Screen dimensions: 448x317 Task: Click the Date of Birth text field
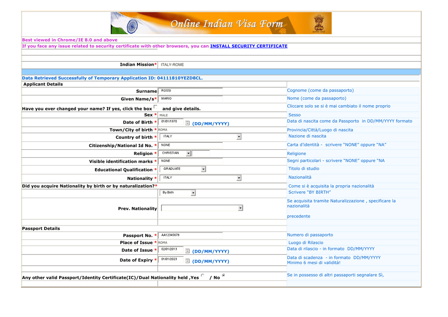[x=171, y=122]
